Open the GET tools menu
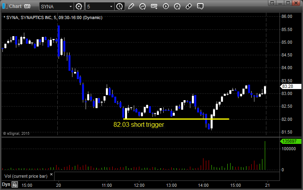Screen dimensions: 303x190 pos(154,6)
